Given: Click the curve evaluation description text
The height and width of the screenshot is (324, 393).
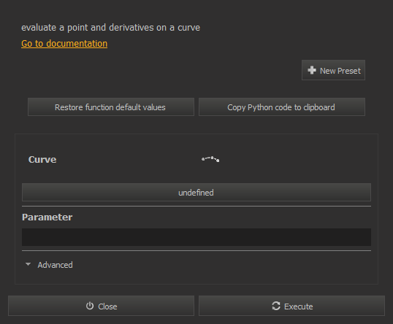Looking at the screenshot, I should click(110, 28).
